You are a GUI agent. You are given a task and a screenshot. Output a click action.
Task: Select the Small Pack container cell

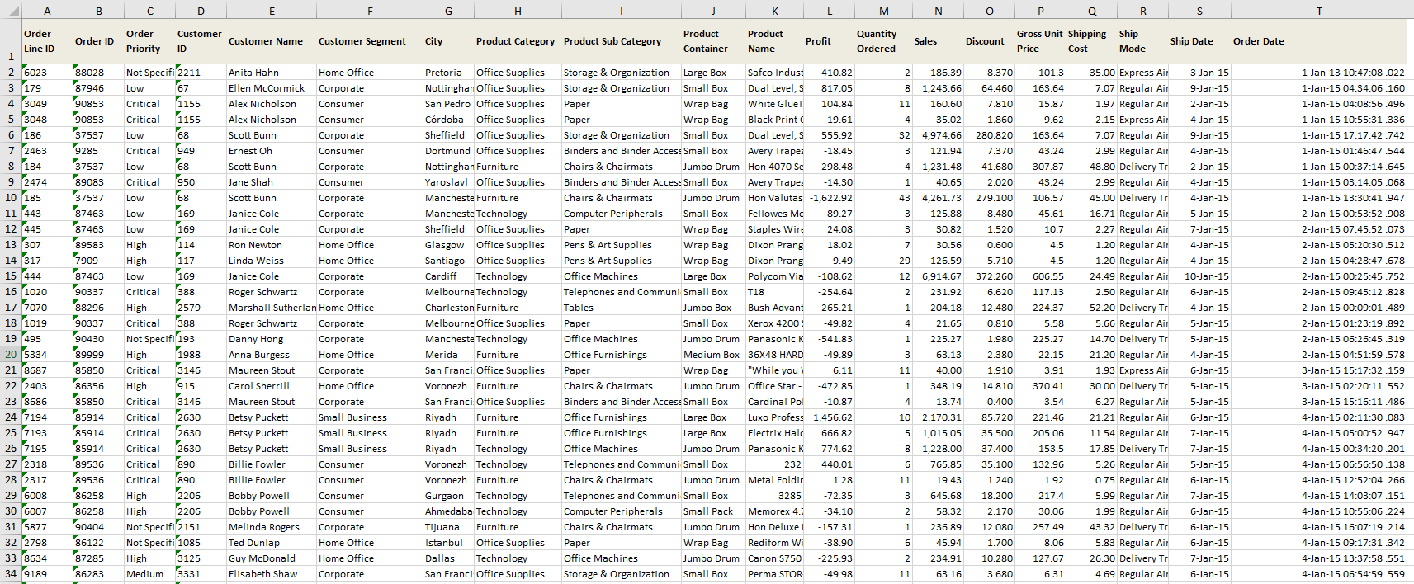coord(708,511)
